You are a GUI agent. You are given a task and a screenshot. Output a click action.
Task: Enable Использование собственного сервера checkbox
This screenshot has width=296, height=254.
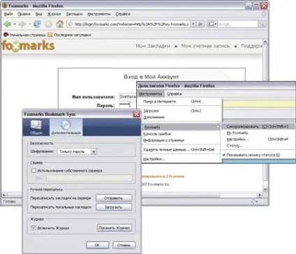pos(34,170)
